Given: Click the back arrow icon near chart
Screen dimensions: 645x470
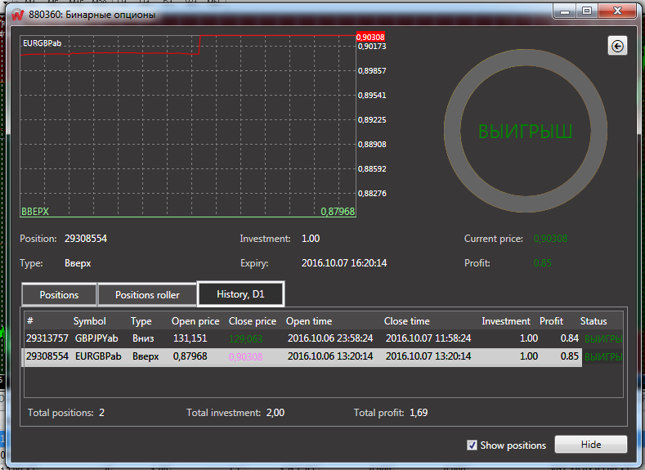Looking at the screenshot, I should [x=617, y=47].
